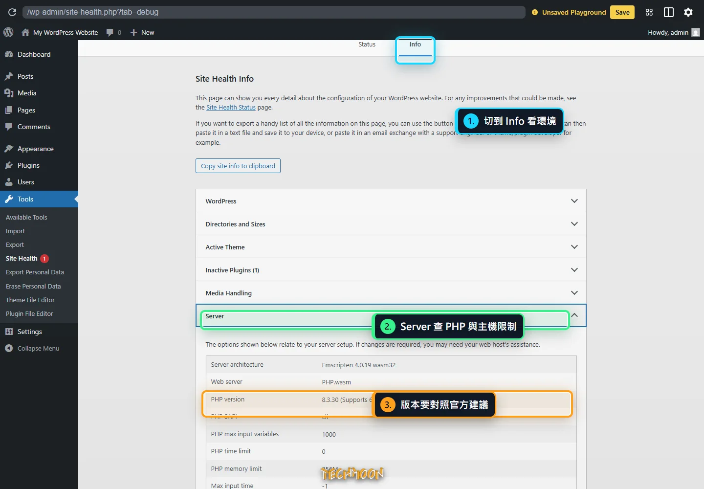Open Site Health submenu item
This screenshot has width=704, height=489.
pyautogui.click(x=22, y=258)
